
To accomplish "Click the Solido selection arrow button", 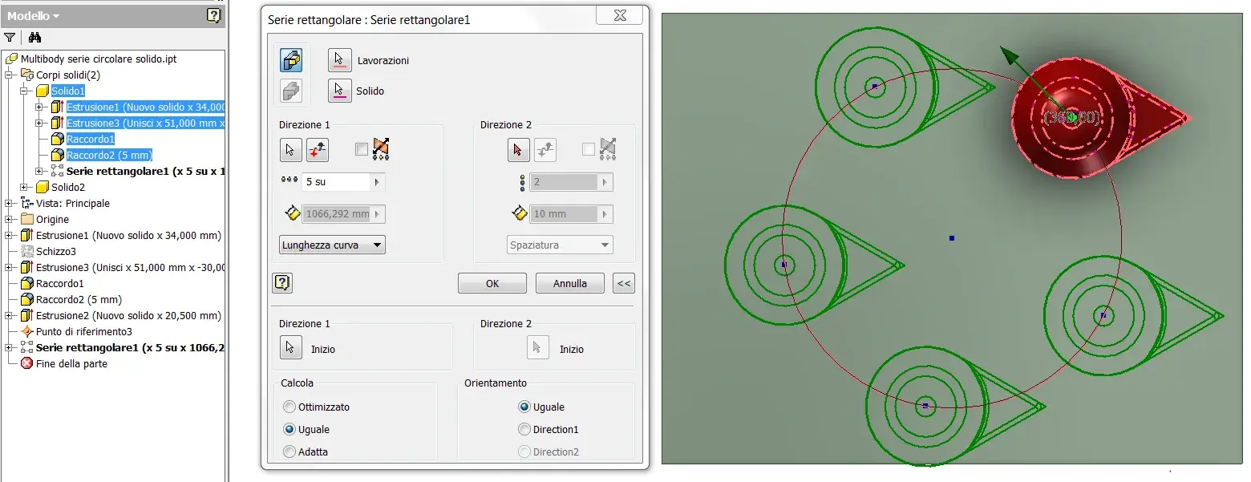I will [x=340, y=91].
